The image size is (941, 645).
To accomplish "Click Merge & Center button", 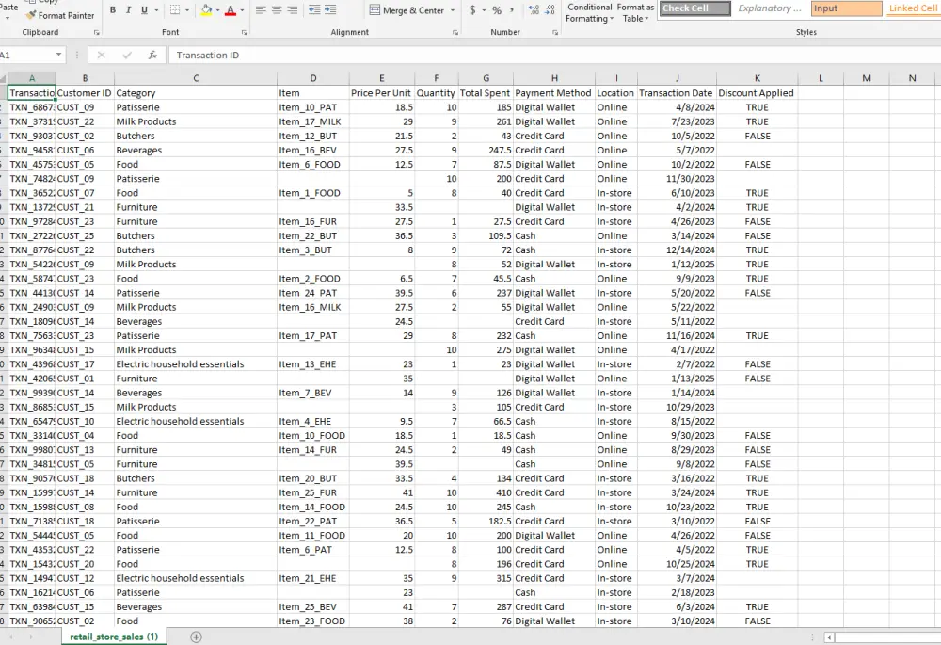I will pos(407,10).
